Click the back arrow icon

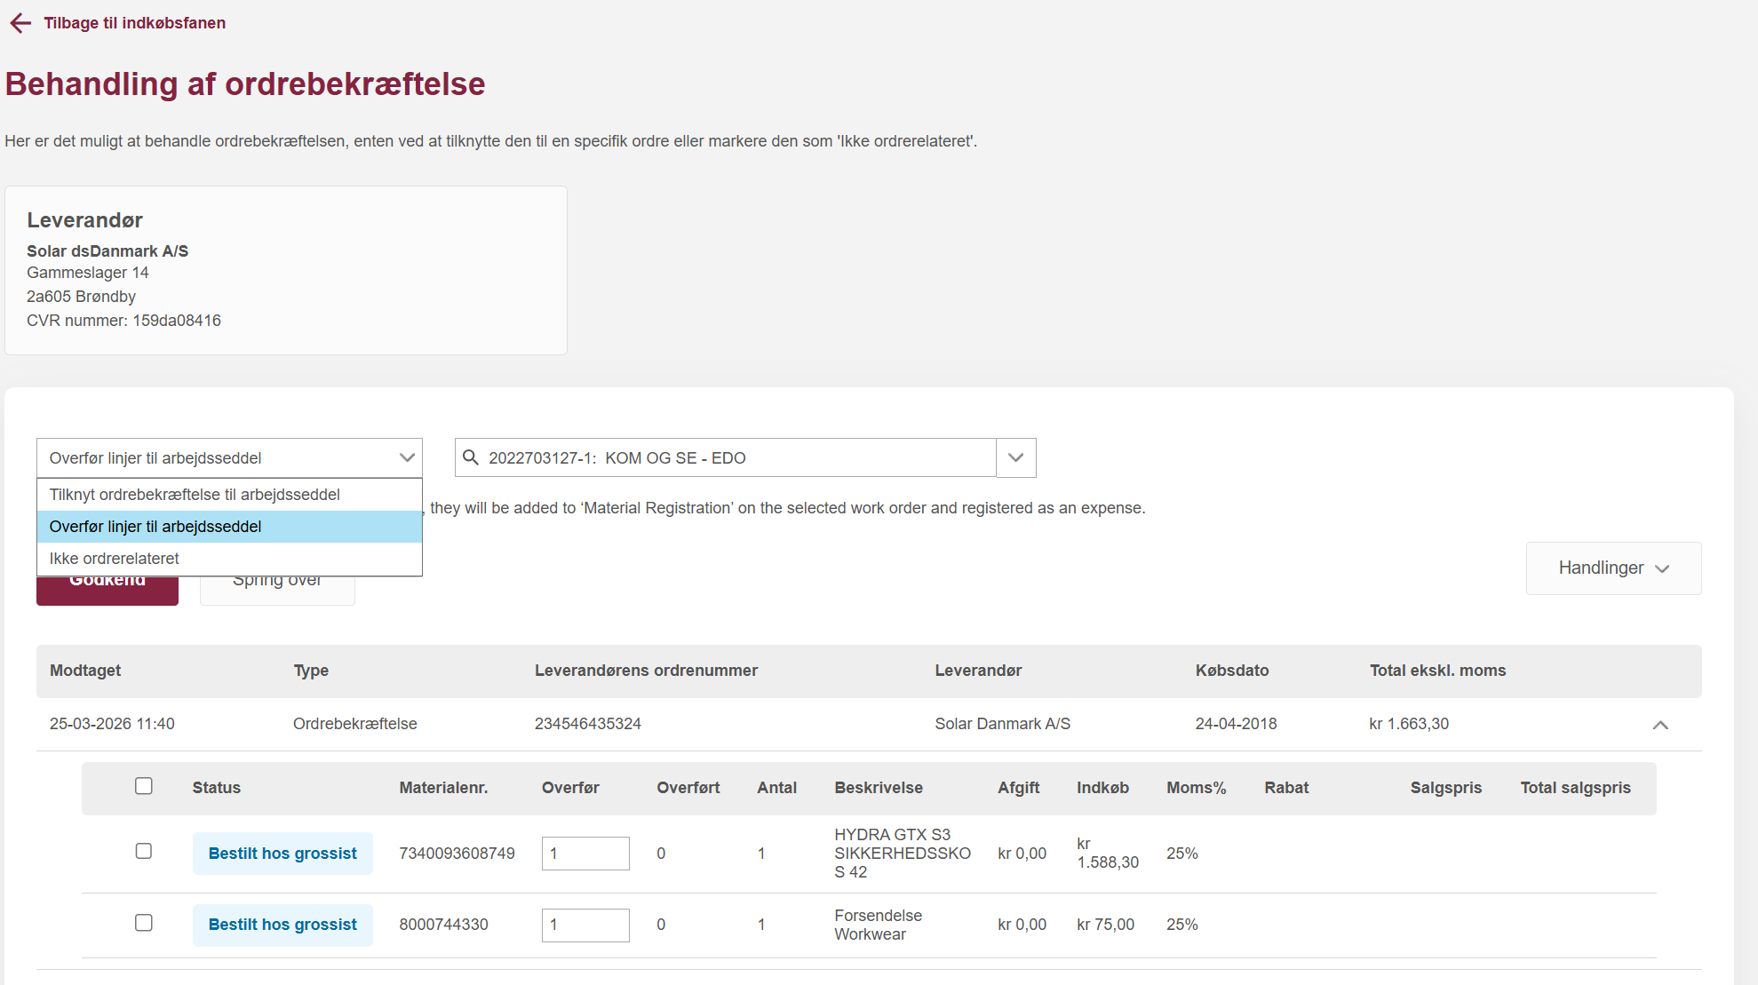coord(20,23)
